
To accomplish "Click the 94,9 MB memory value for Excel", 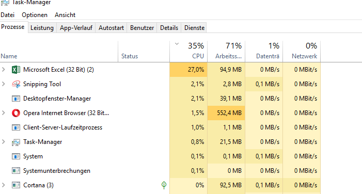I will click(x=231, y=70).
